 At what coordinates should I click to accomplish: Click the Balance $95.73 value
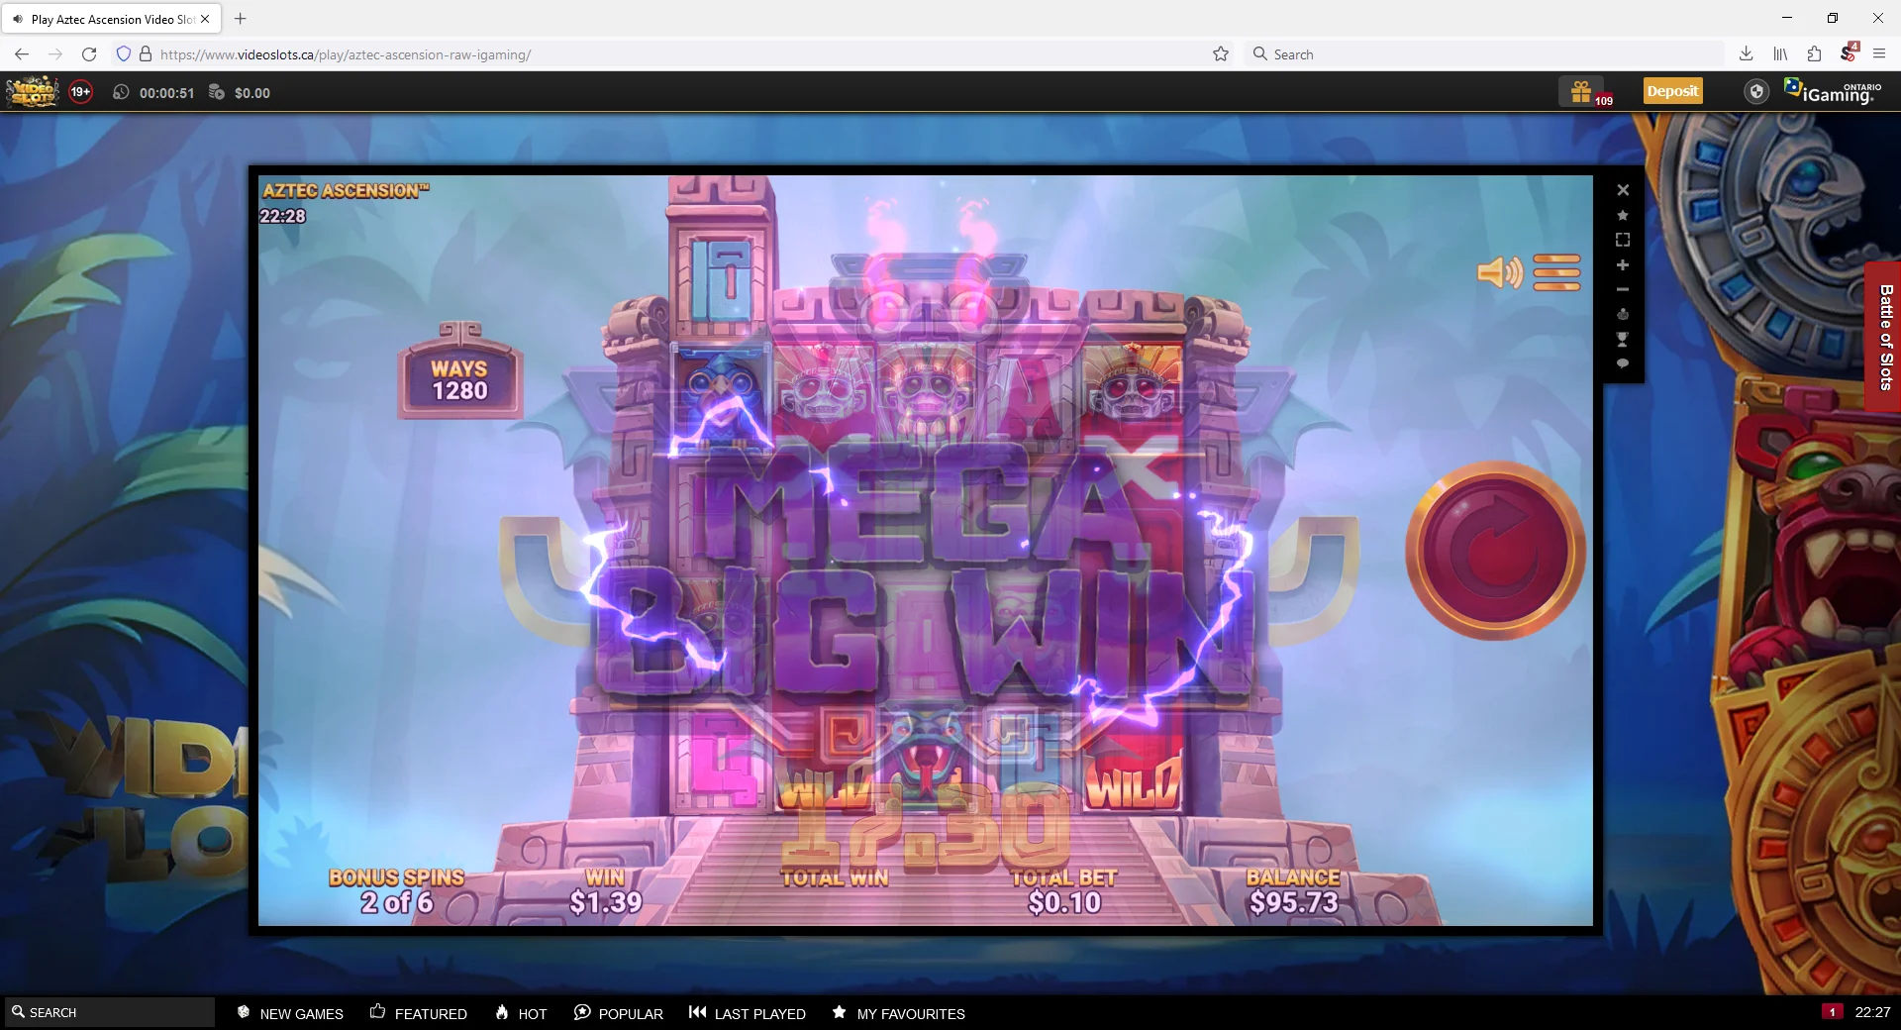tap(1293, 902)
